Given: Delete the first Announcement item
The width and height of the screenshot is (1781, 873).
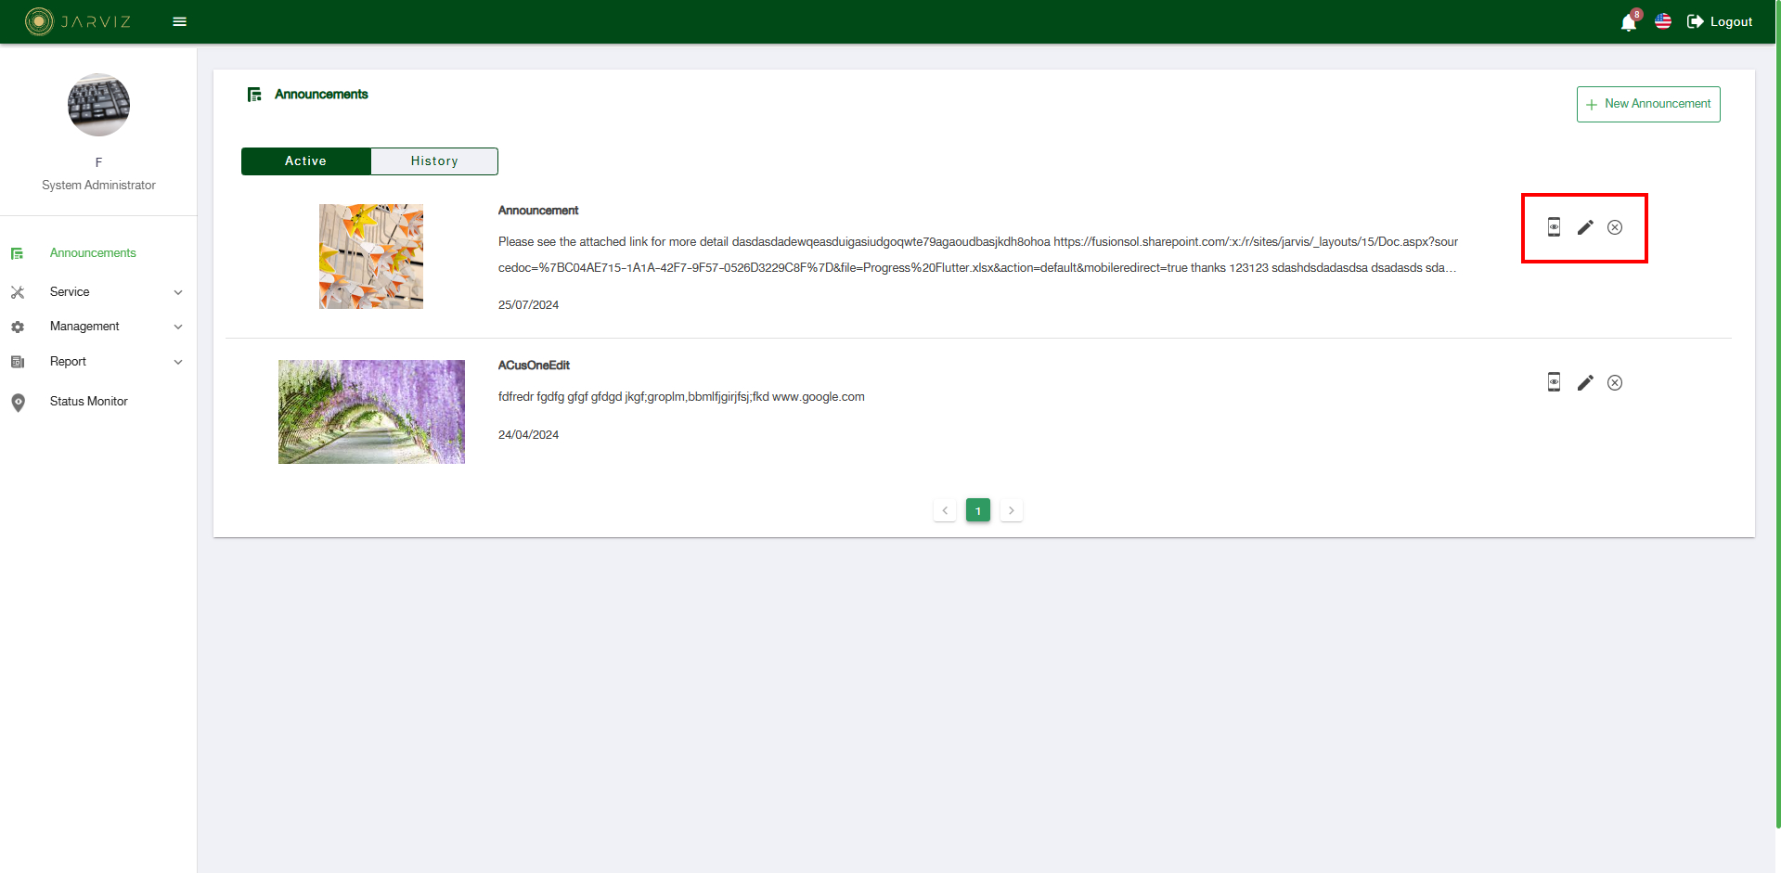Looking at the screenshot, I should [1615, 227].
